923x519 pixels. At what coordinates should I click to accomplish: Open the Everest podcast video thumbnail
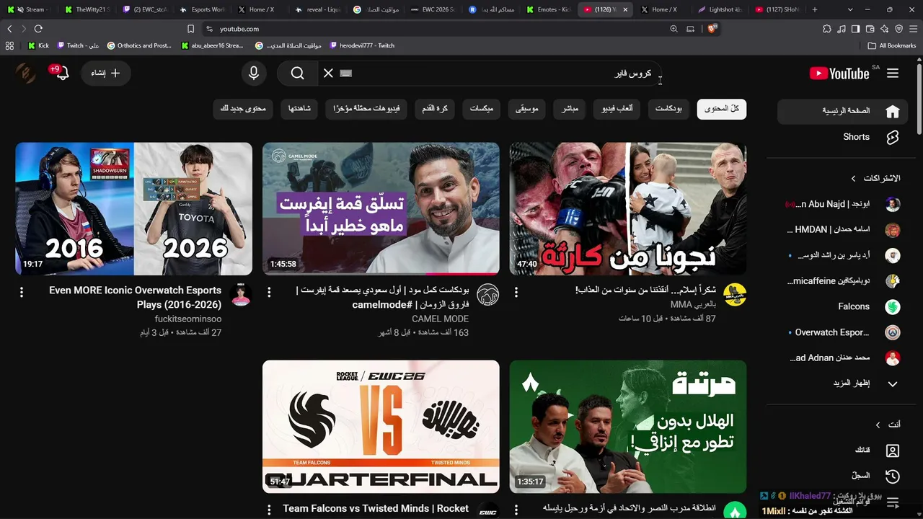381,209
